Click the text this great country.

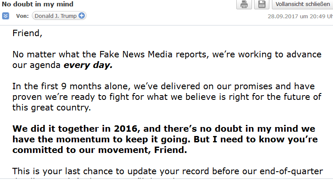point(53,107)
